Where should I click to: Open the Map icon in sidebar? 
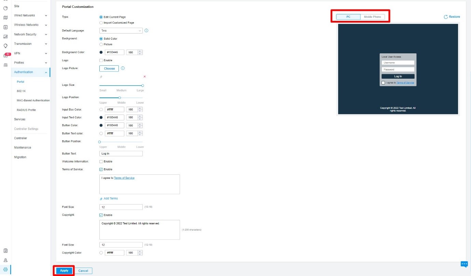5,18
